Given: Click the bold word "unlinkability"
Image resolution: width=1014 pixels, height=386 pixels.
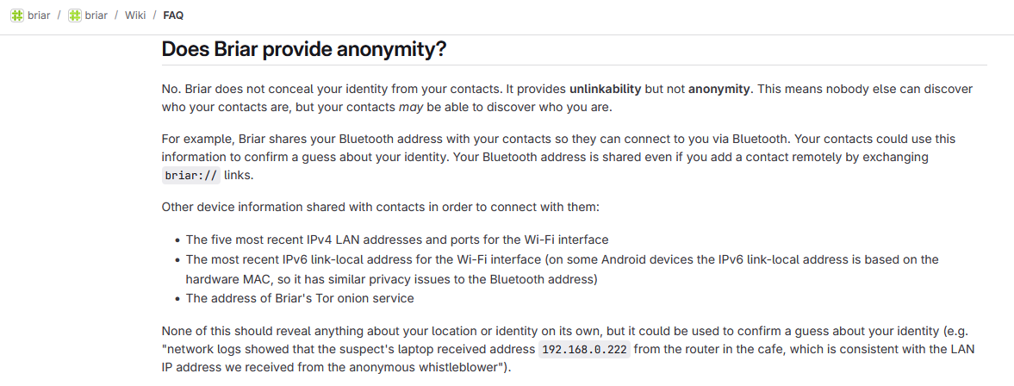Looking at the screenshot, I should click(x=606, y=90).
